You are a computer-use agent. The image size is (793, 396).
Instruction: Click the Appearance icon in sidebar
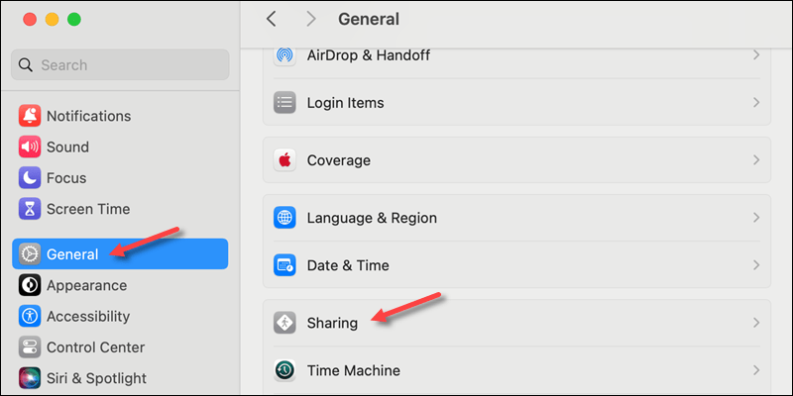point(30,285)
